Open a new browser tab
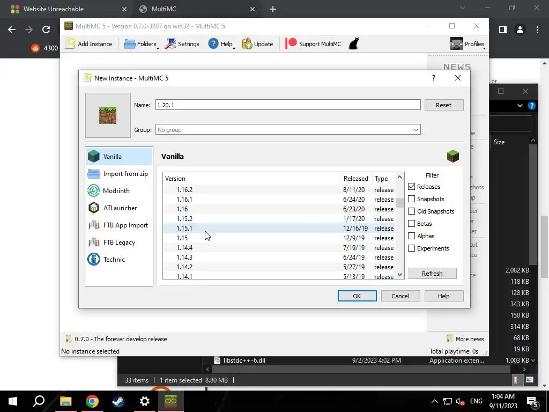549x412 pixels. 273,10
